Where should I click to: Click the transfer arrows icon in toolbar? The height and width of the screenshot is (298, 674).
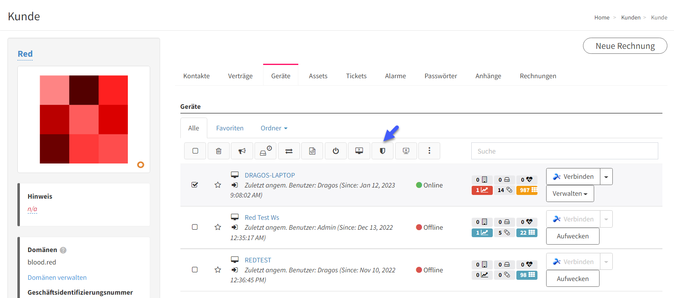tap(289, 151)
